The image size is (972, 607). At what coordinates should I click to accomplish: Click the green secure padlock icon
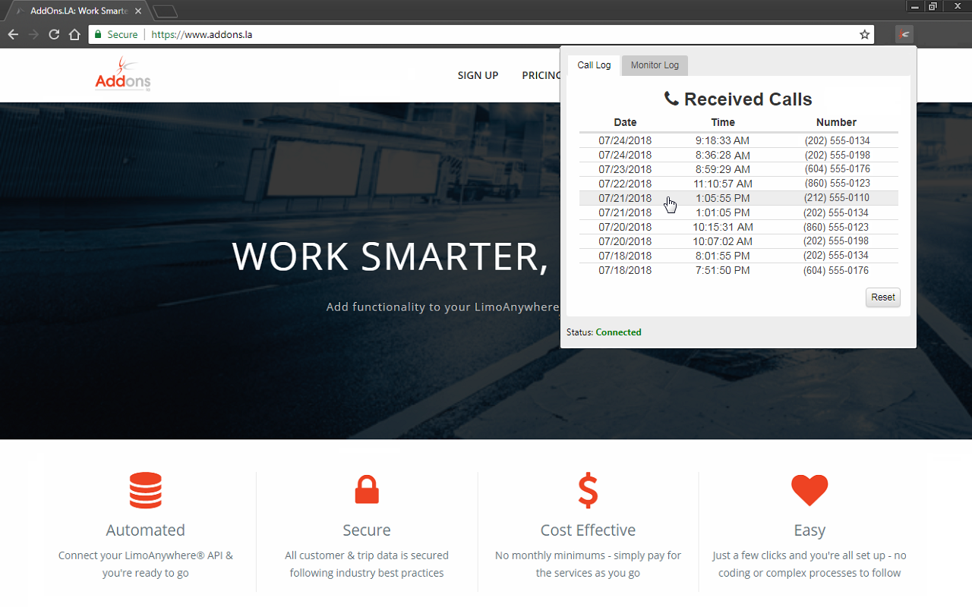click(98, 34)
